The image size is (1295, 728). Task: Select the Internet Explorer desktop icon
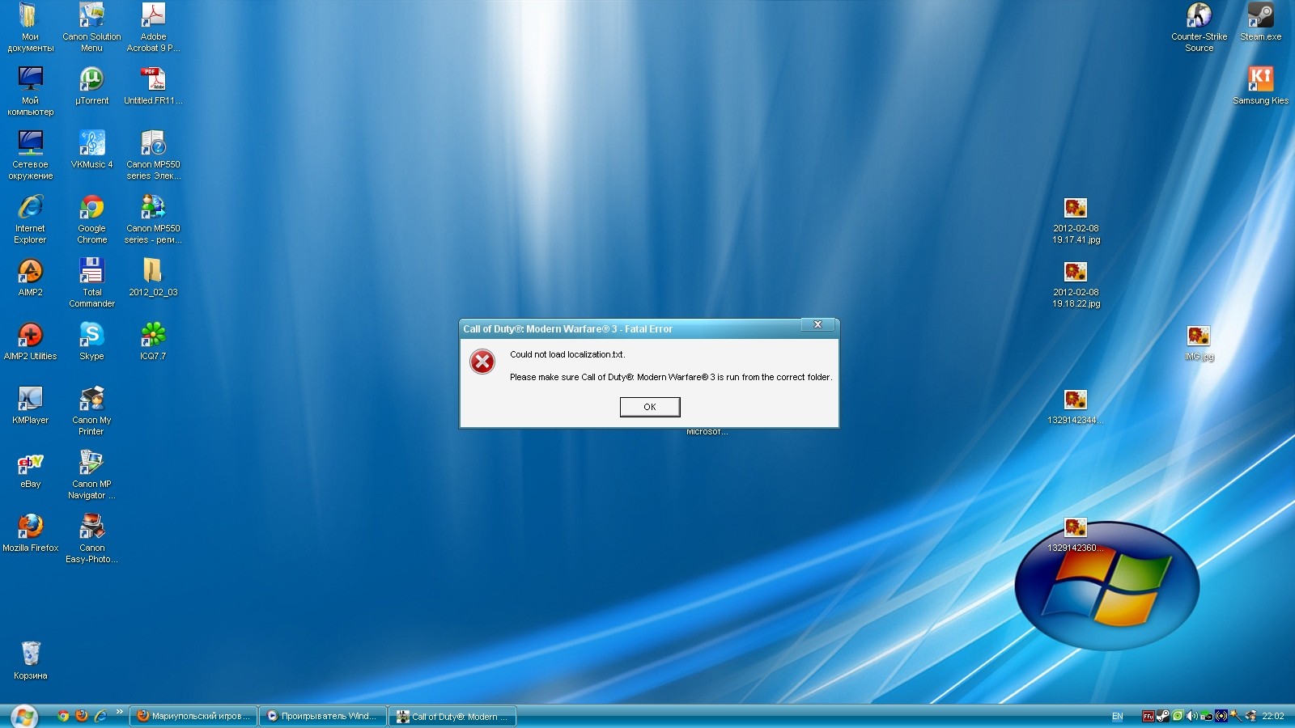pos(30,219)
